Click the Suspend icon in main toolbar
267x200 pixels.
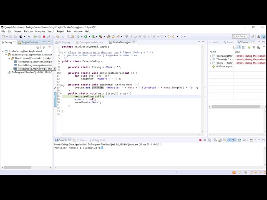(40, 37)
